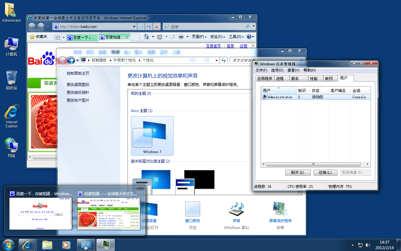Click the Windows Start orb

(8, 245)
